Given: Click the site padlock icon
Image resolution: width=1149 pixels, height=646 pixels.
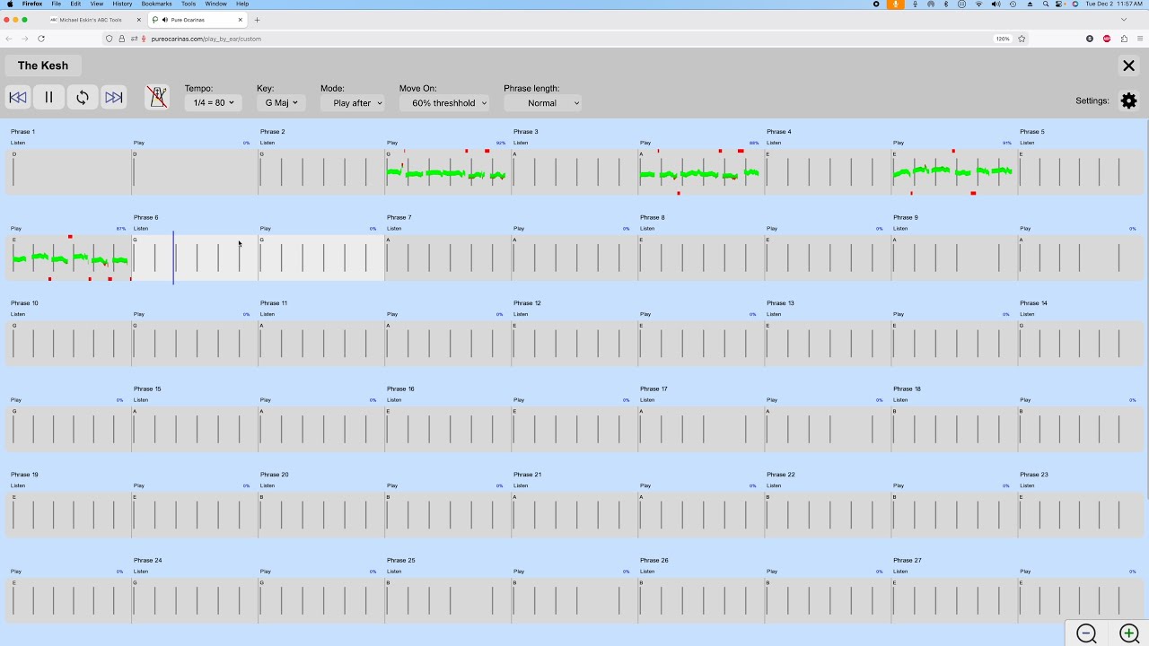Looking at the screenshot, I should (x=122, y=39).
